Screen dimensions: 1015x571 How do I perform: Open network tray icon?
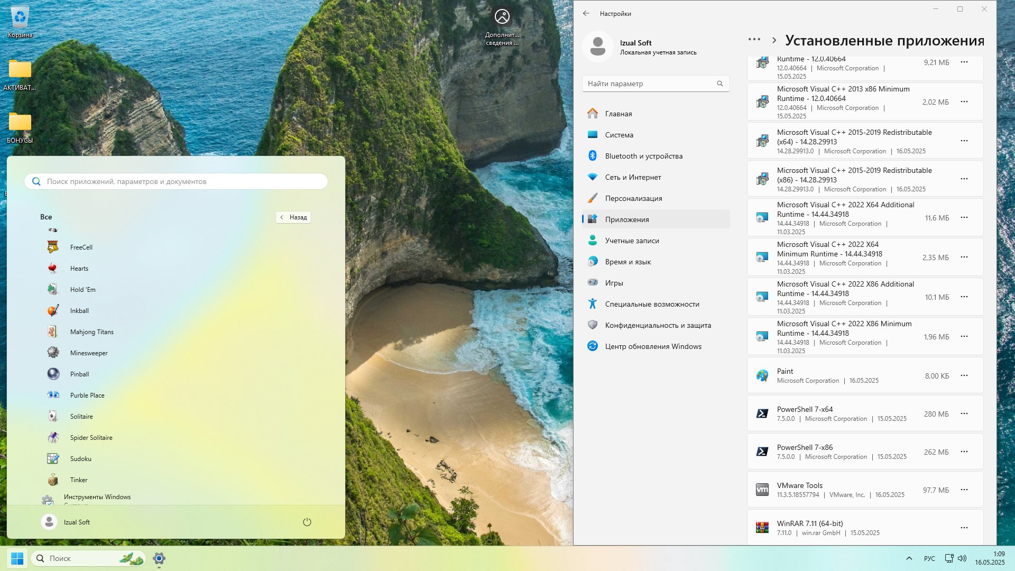pyautogui.click(x=949, y=558)
